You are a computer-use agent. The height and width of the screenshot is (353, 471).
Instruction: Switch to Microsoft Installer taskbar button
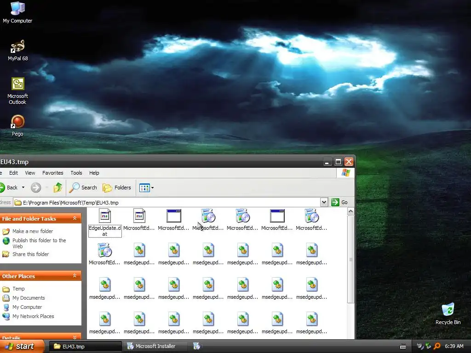click(155, 347)
